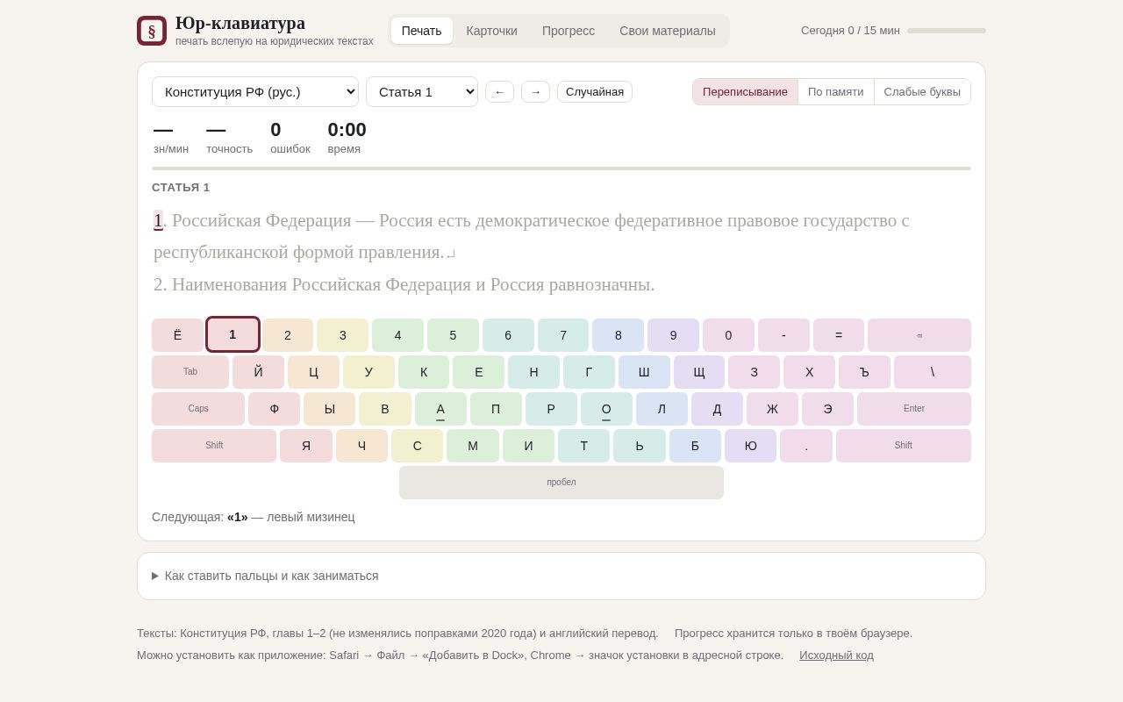Select Слабые буквы practice mode
The height and width of the screenshot is (702, 1123).
pos(922,91)
